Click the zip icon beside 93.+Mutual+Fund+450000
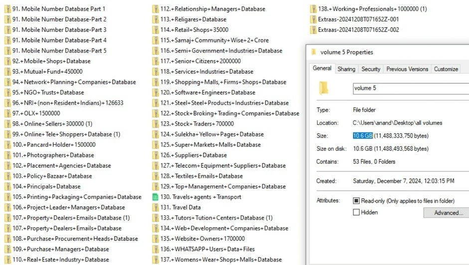469x265 pixels. click(x=7, y=72)
